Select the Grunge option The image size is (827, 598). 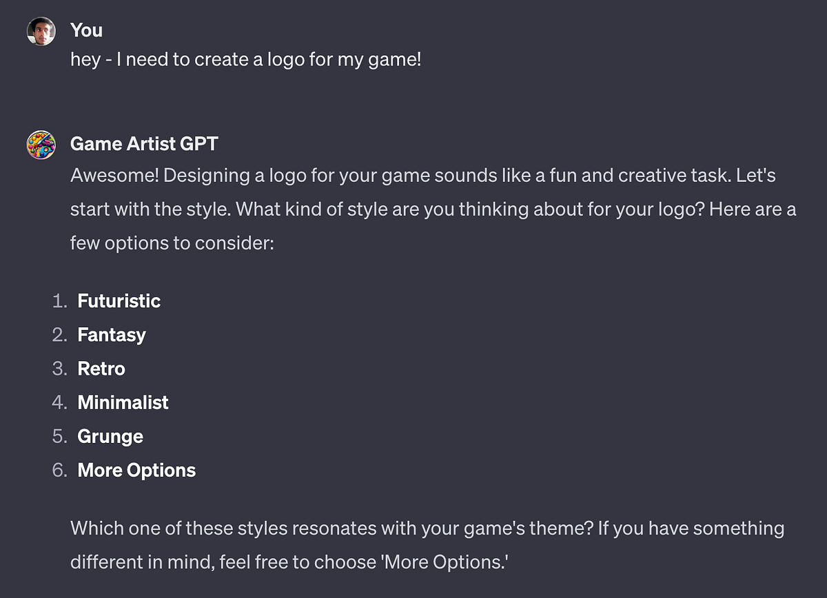110,436
